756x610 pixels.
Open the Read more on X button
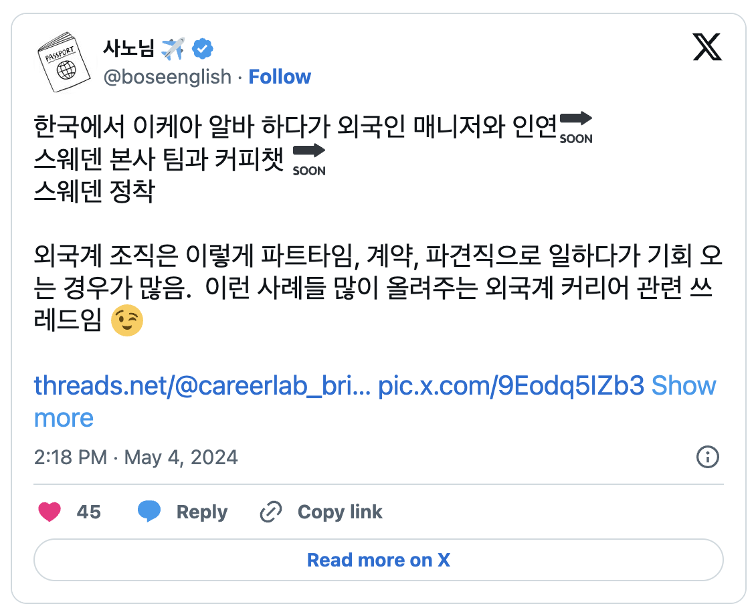tap(378, 560)
